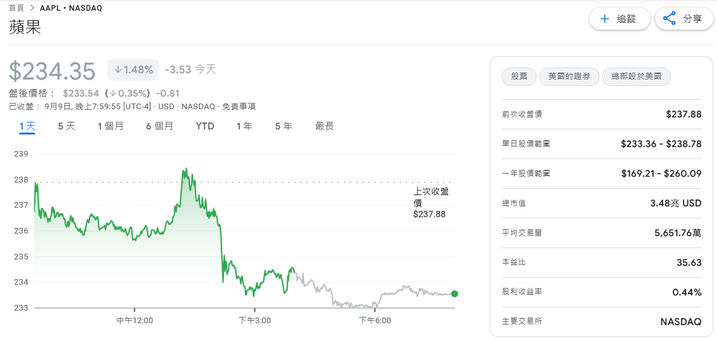Select the 6 個月 range tab
The image size is (717, 339).
[x=160, y=126]
